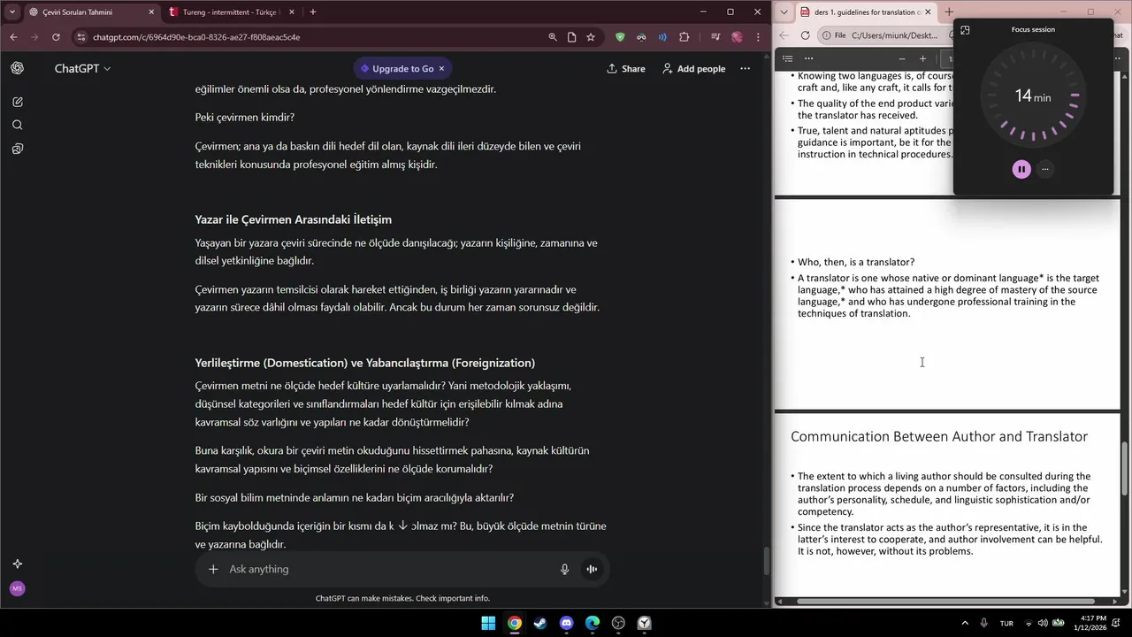Open Chrome media control icon
1132x637 pixels.
[x=715, y=37]
